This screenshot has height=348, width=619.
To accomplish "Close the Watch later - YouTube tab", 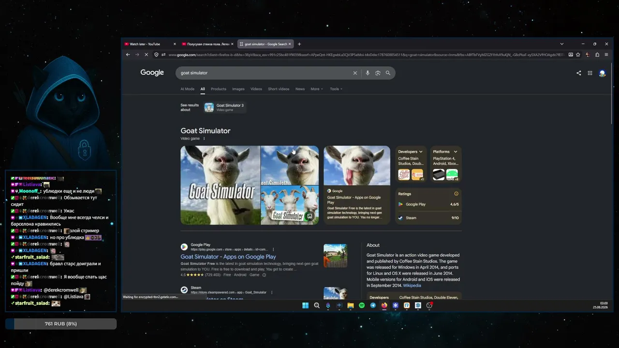I will pos(175,44).
